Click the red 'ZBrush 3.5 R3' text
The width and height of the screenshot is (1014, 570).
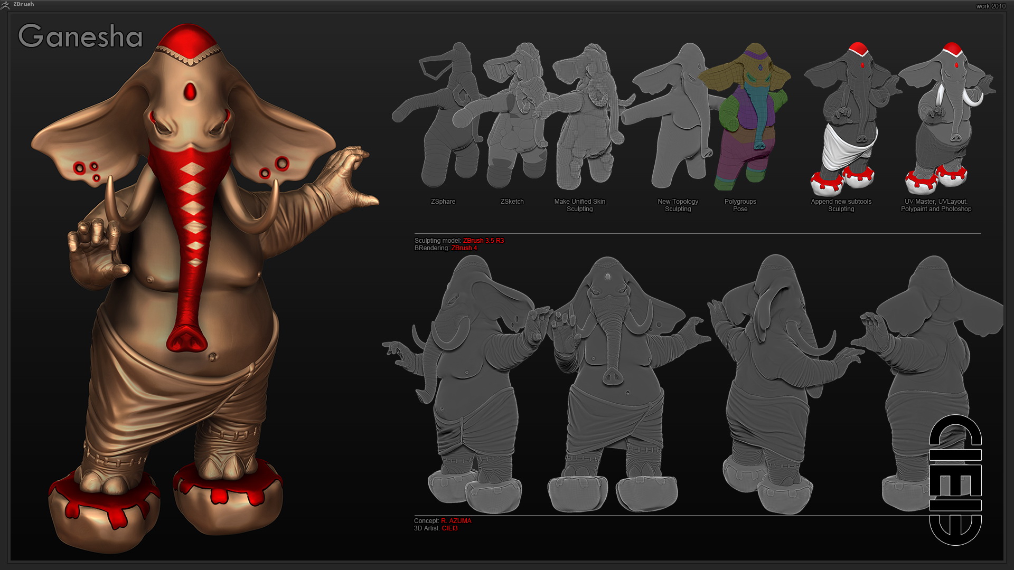pyautogui.click(x=484, y=241)
